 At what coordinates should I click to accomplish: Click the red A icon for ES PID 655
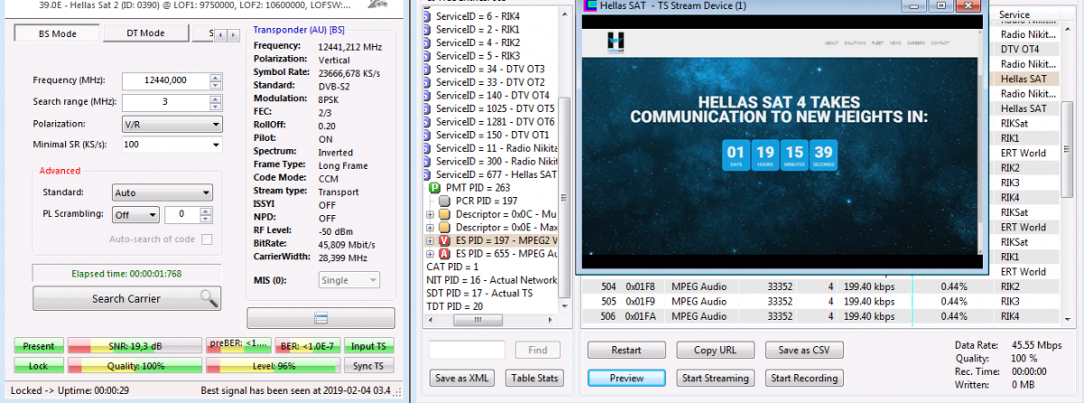coord(444,254)
